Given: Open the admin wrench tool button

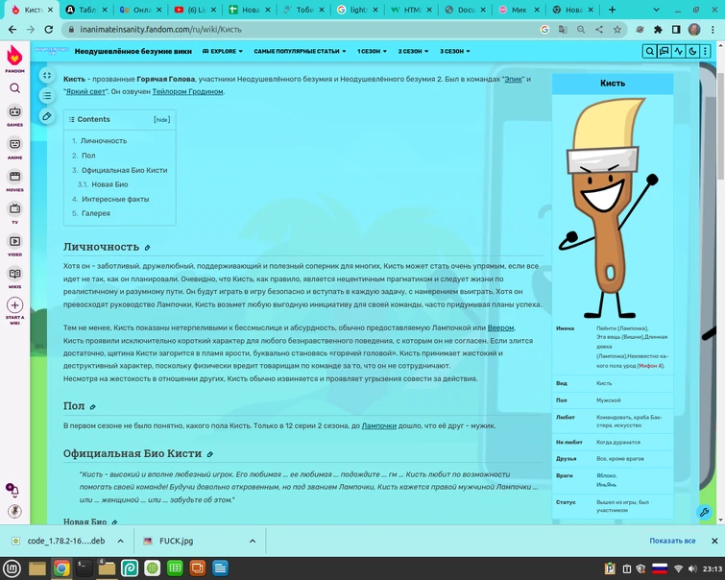Looking at the screenshot, I should 704,512.
